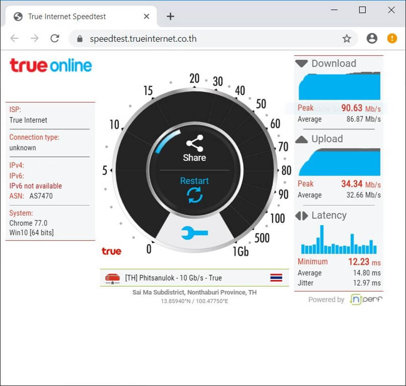
Task: Click the Download heading
Action: [x=334, y=64]
